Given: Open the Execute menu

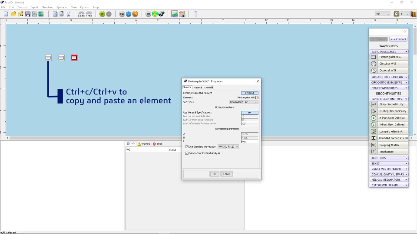Looking at the screenshot, I should tap(22, 7).
